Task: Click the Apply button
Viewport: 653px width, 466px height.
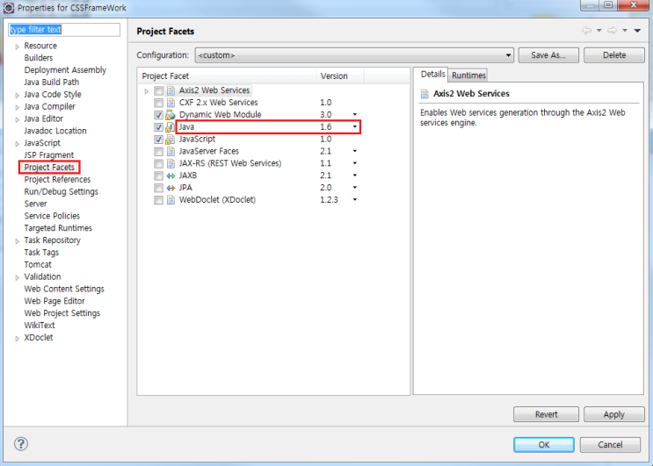Action: click(613, 414)
